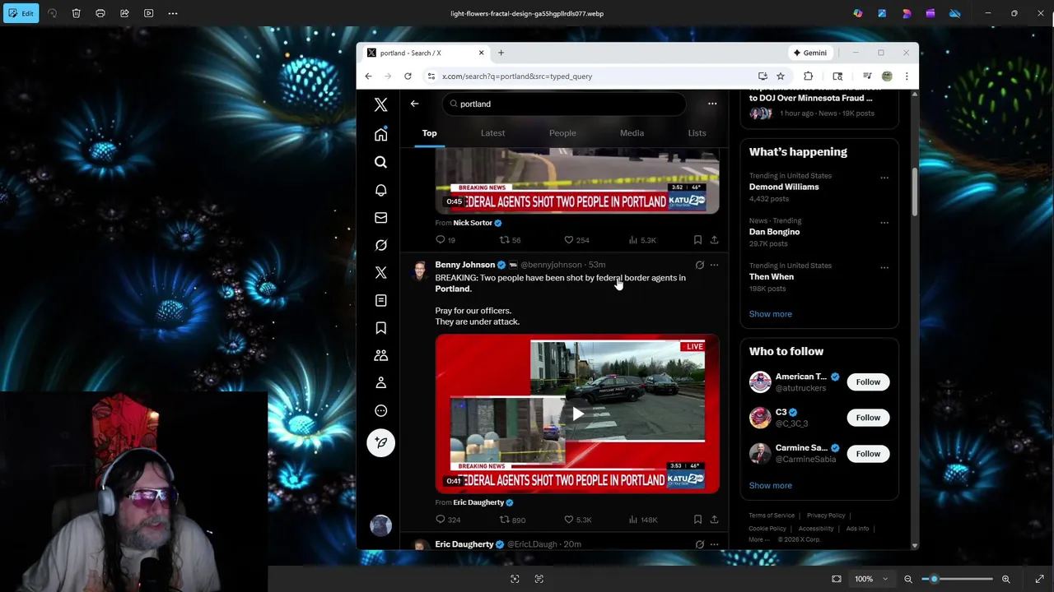1054x592 pixels.
Task: Go to Home in the X sidebar
Action: coord(380,135)
